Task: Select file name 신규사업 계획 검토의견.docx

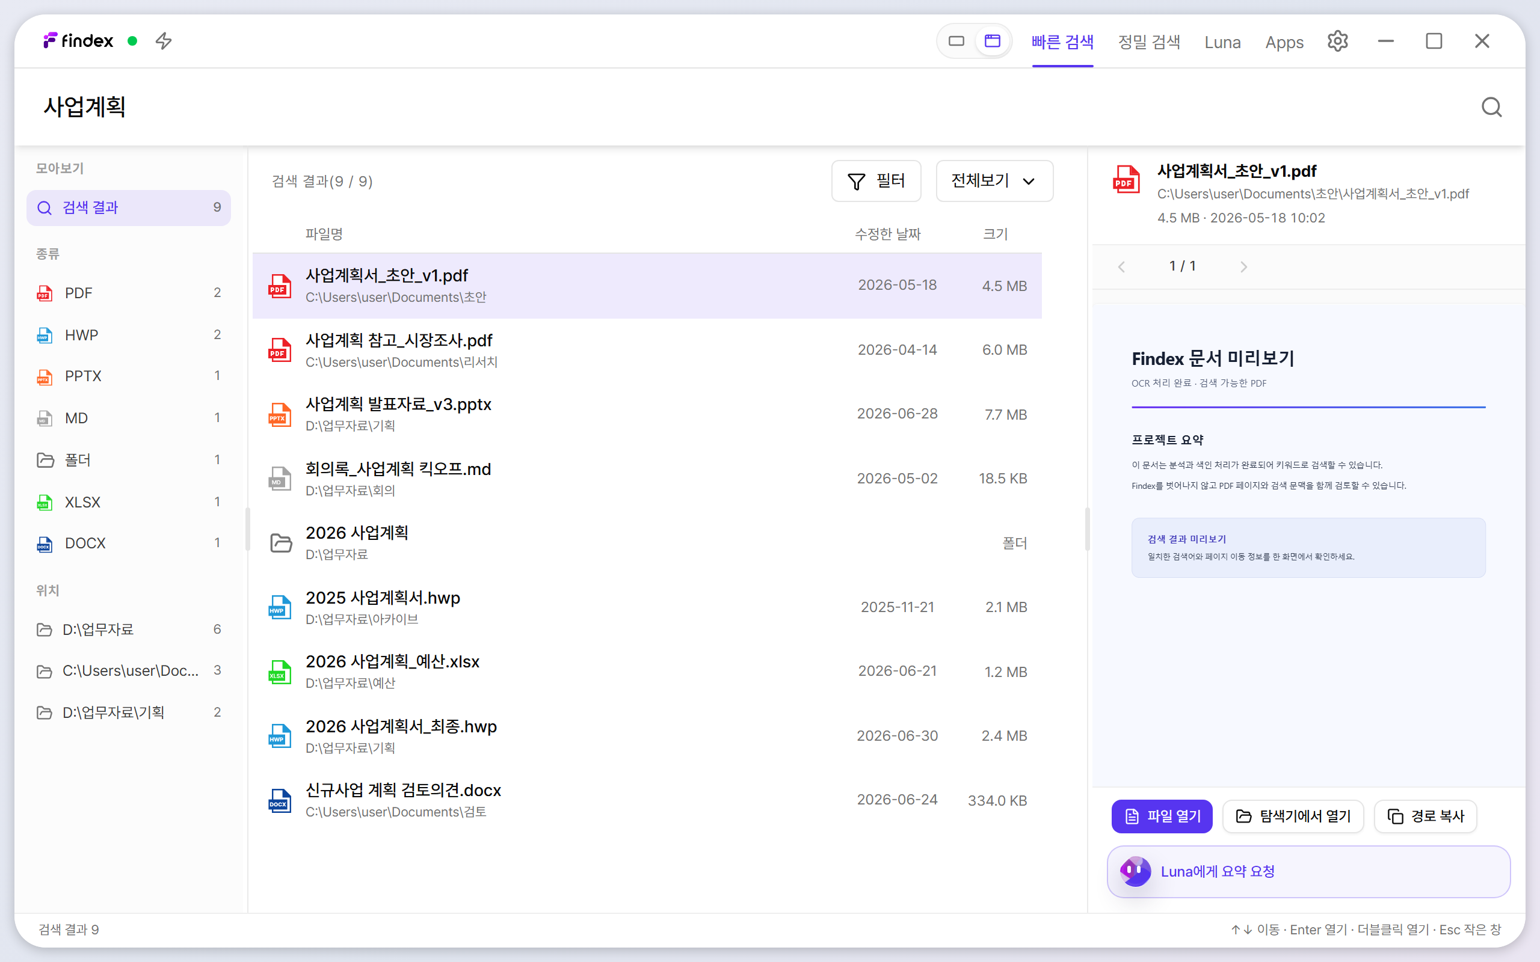Action: coord(404,790)
